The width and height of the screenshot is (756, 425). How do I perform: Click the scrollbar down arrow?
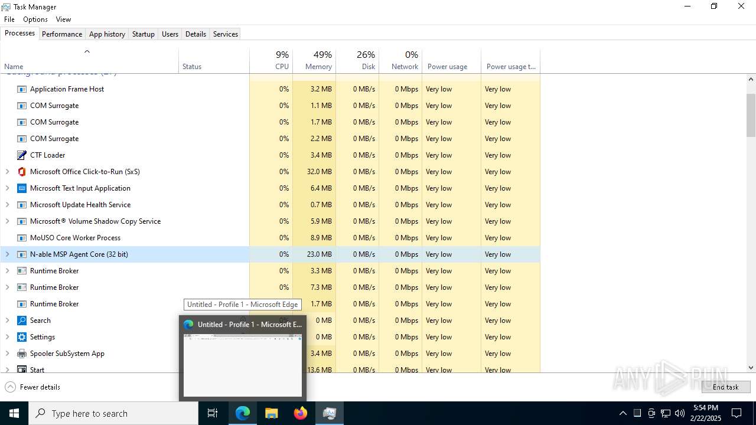click(751, 367)
